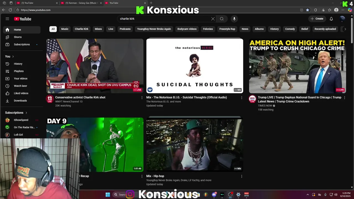Click in the YouTube search field
354x199 pixels.
165,19
